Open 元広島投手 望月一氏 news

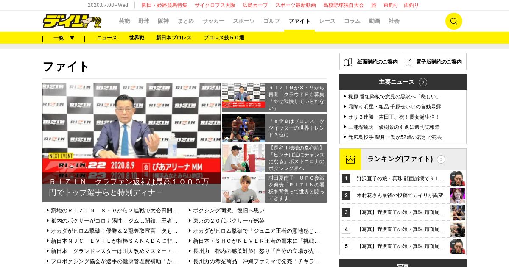(395, 137)
